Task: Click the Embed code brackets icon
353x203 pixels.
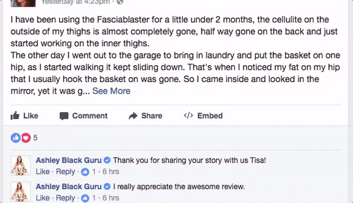Action: click(x=189, y=115)
